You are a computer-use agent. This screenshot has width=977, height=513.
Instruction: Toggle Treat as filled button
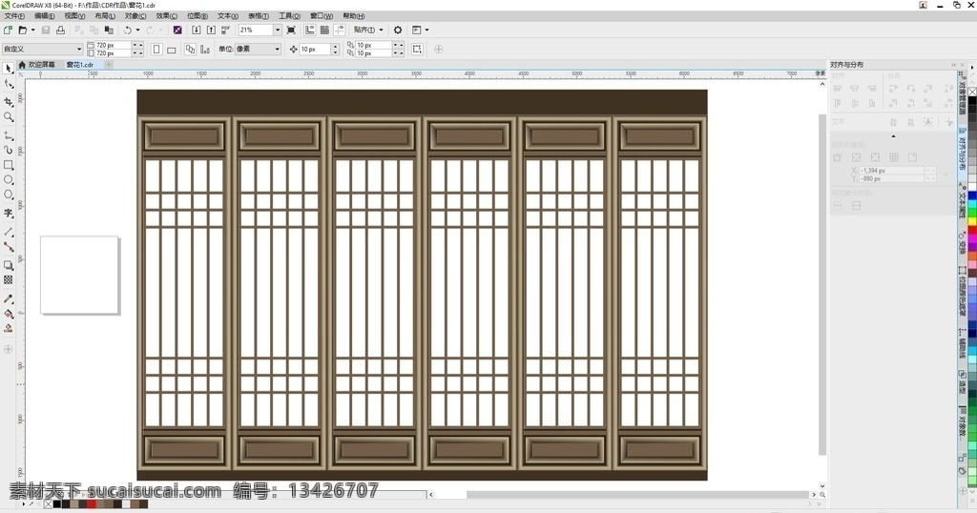tap(417, 50)
